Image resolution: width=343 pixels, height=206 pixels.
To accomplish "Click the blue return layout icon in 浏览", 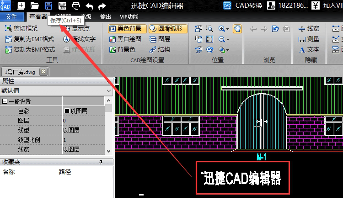I will tap(275, 29).
